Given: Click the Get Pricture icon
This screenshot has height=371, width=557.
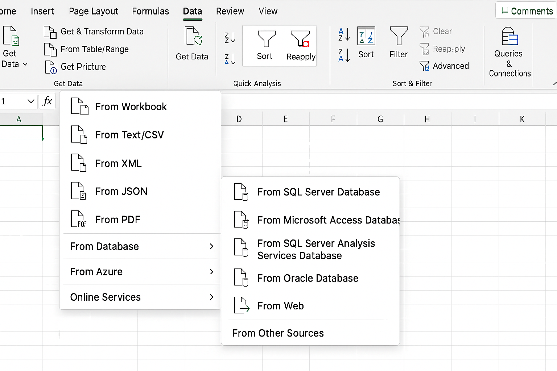Looking at the screenshot, I should 51,67.
